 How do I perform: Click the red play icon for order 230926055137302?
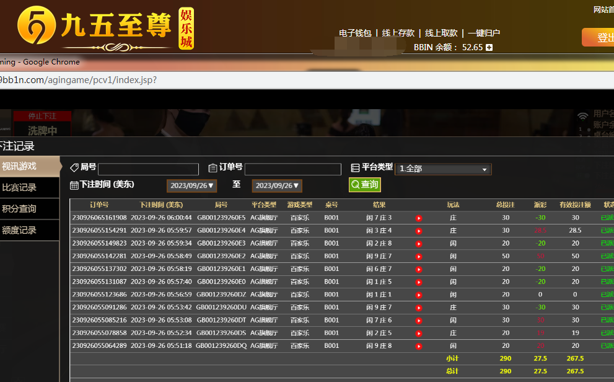pyautogui.click(x=419, y=270)
